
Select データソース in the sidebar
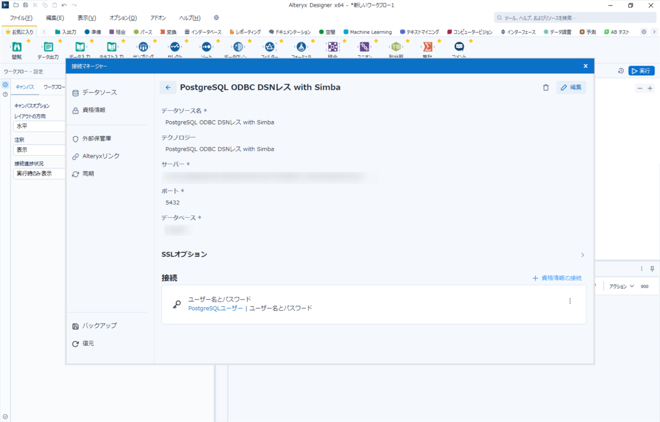point(95,93)
